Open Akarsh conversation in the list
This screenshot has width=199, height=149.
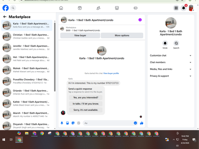pyautogui.click(x=27, y=115)
